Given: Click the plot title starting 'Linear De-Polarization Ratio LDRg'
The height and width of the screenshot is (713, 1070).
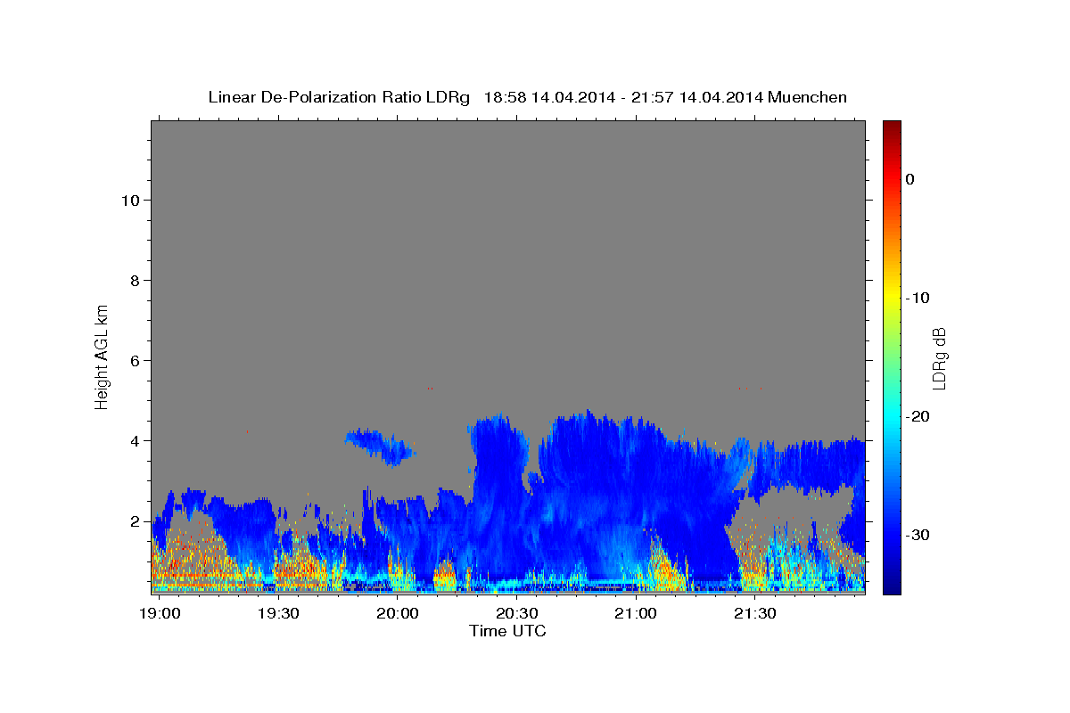Looking at the screenshot, I should pyautogui.click(x=527, y=97).
